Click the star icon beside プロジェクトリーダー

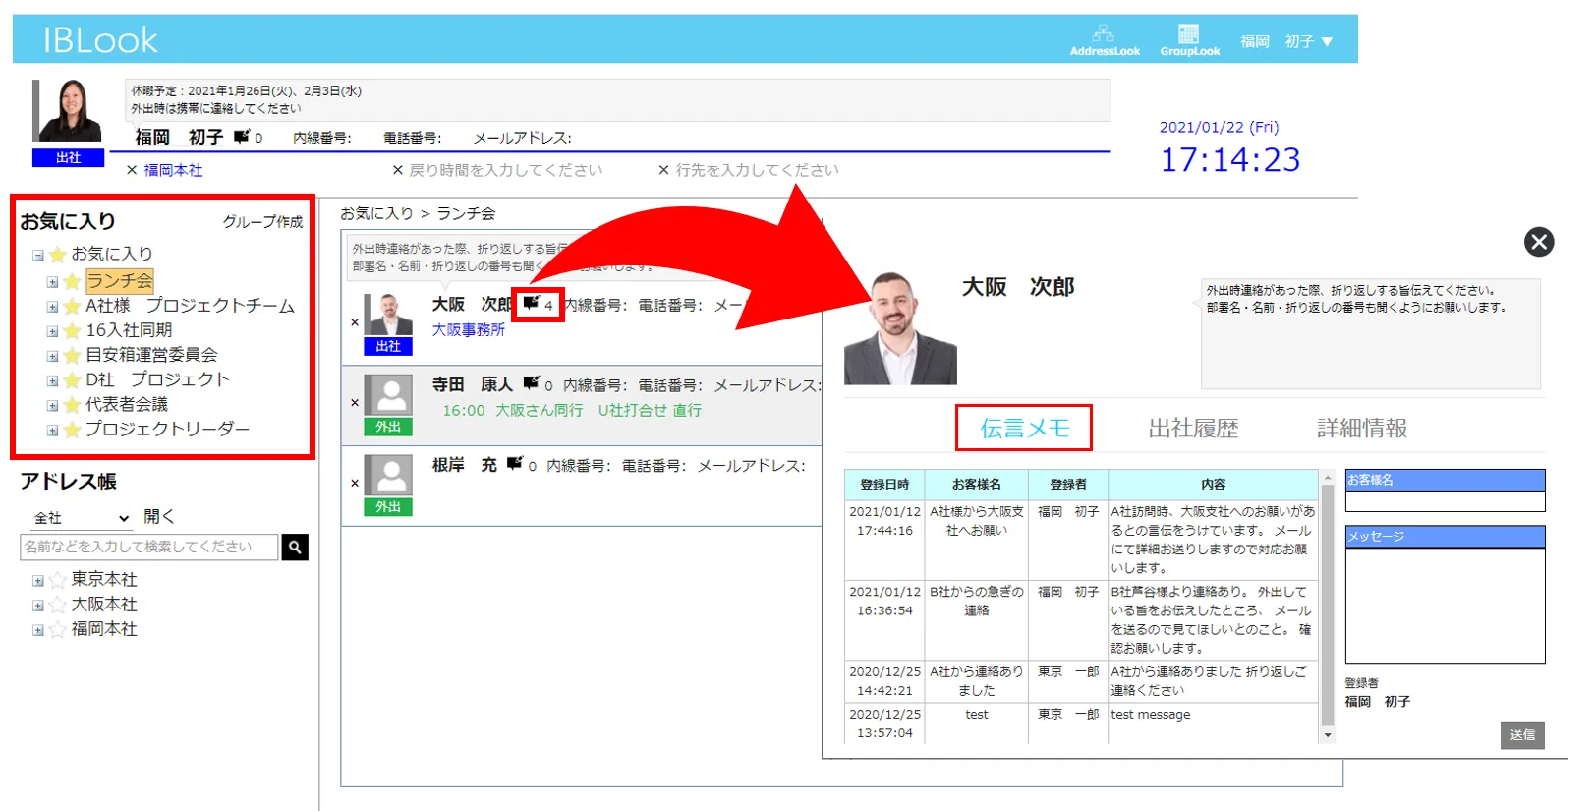(x=72, y=430)
